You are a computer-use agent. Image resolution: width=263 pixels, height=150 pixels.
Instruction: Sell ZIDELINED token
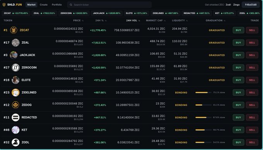pos(252,92)
